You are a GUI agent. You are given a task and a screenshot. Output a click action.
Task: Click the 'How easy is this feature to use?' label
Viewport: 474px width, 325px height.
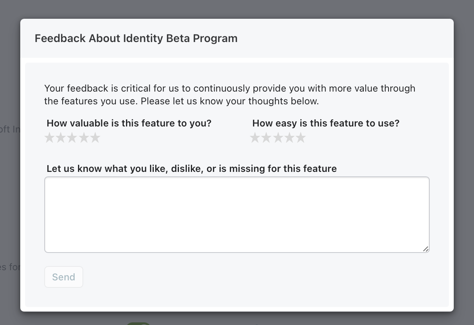326,123
